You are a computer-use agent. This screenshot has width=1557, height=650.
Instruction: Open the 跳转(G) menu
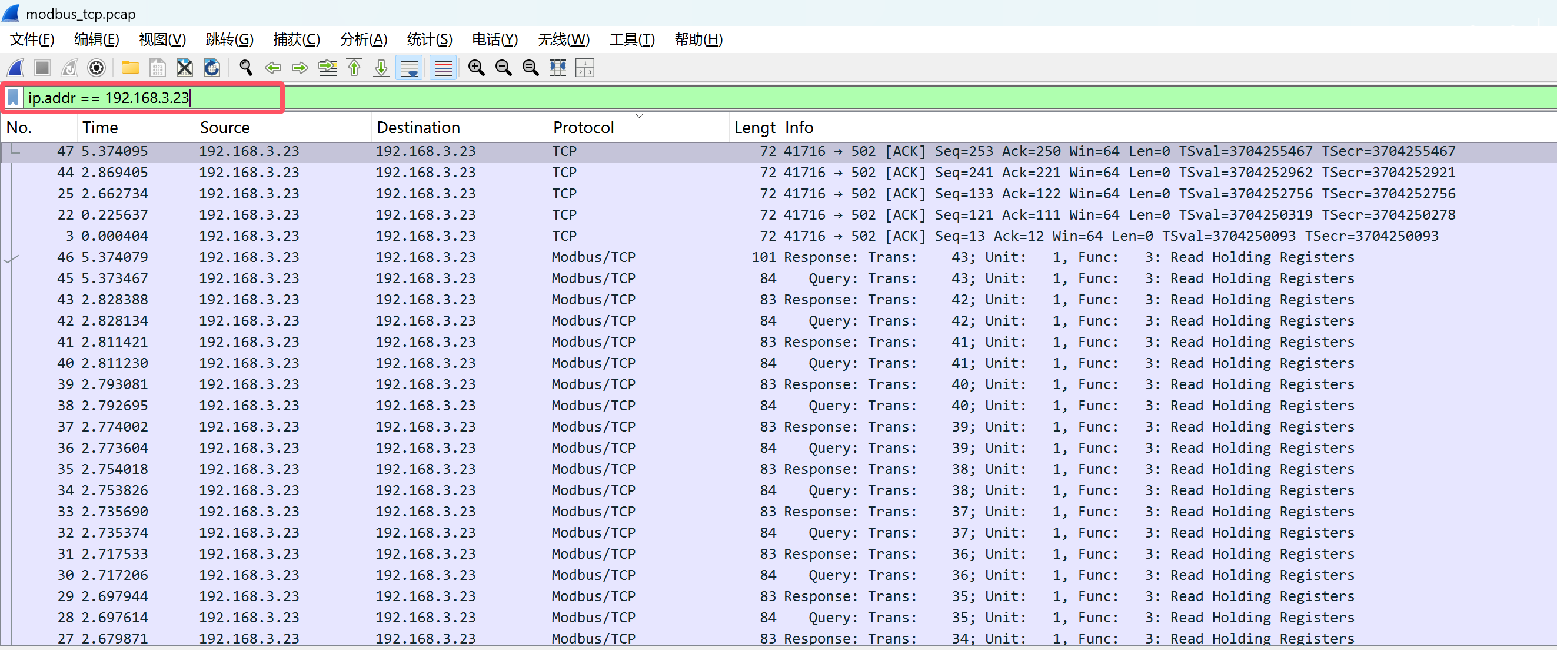pyautogui.click(x=229, y=39)
